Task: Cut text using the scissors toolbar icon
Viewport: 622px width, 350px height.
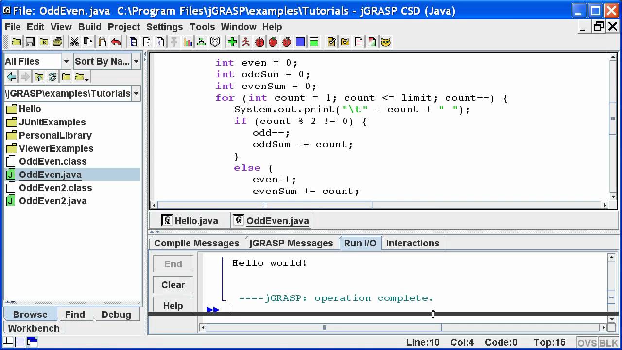Action: tap(74, 42)
